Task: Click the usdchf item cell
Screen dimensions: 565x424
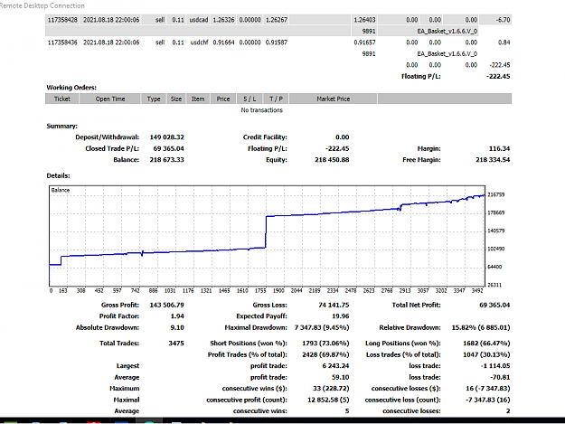Action: click(199, 42)
